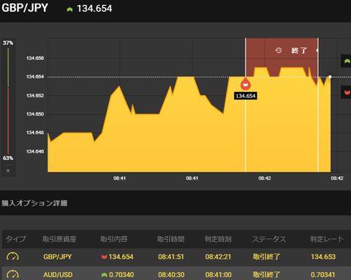Click the 08:41:51 trade time cell
The width and height of the screenshot is (351, 280).
pos(171,257)
